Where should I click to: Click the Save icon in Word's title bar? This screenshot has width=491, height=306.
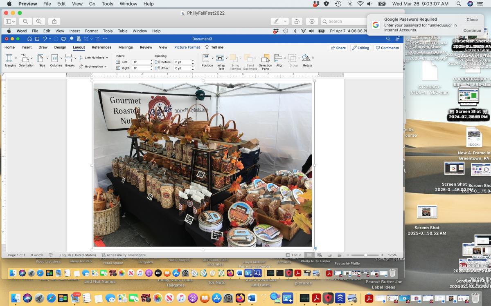[x=37, y=39]
